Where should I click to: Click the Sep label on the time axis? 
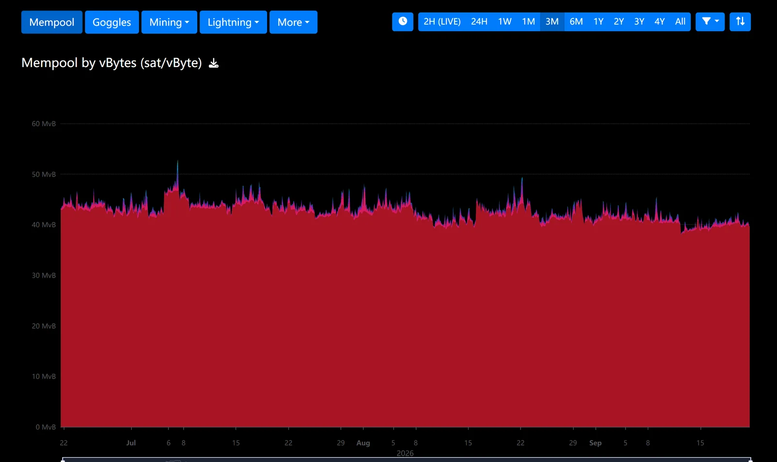pos(595,443)
